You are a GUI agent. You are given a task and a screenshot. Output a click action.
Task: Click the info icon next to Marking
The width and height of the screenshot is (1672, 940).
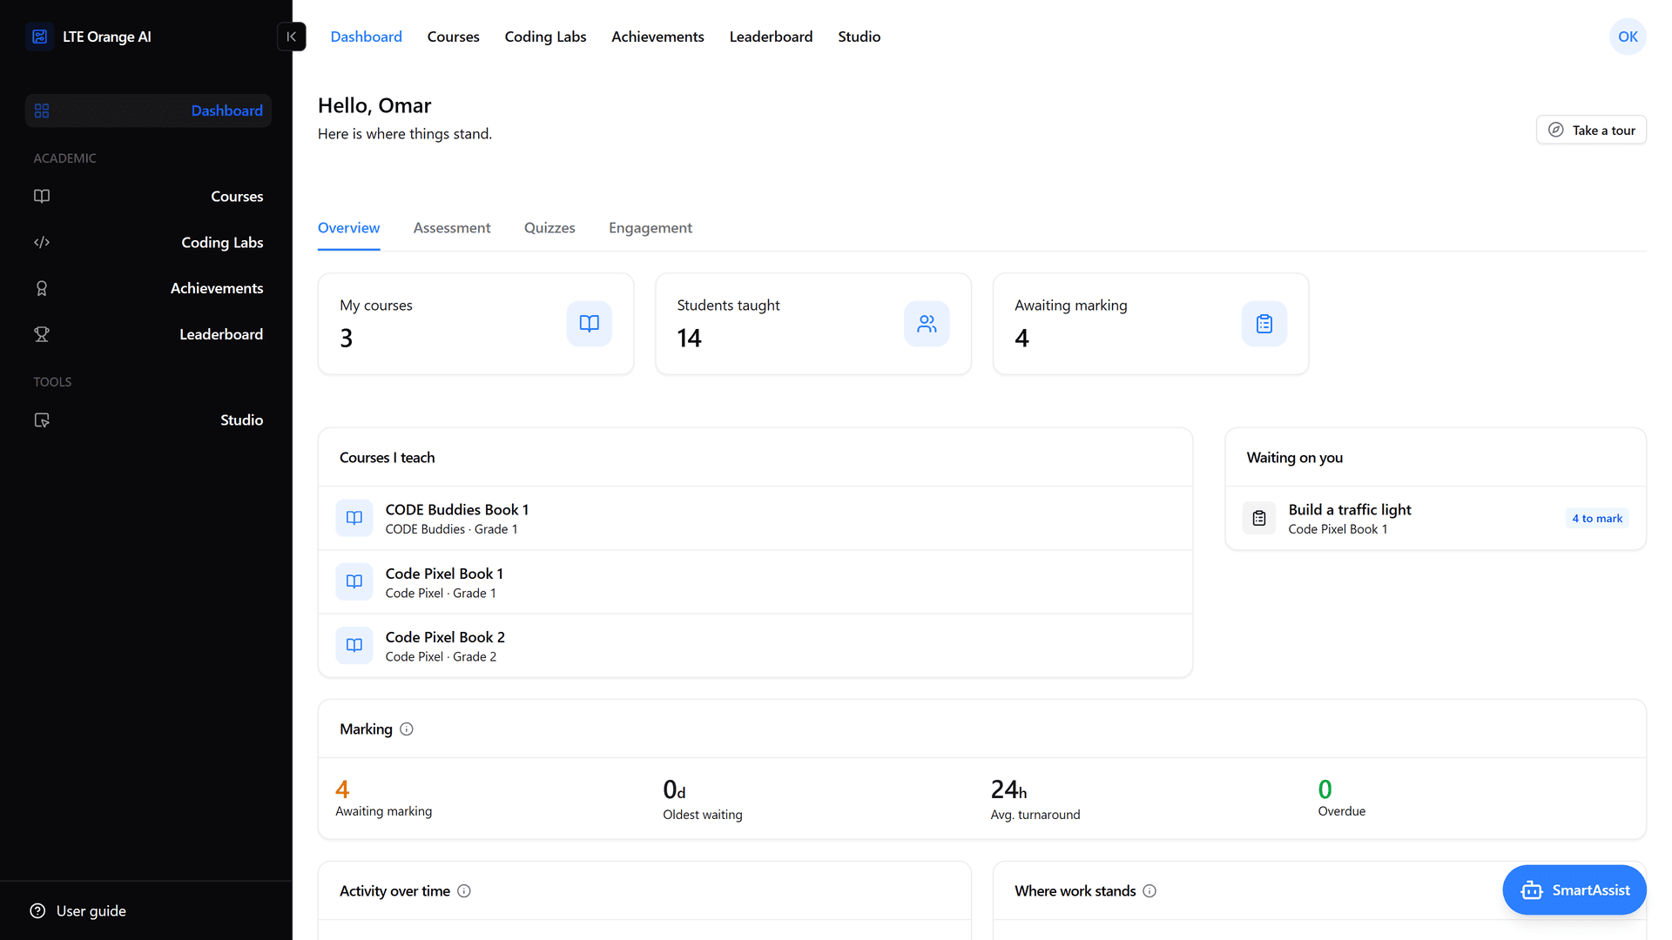point(407,729)
